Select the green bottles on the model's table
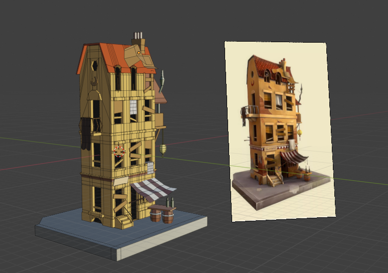The image size is (388, 273). (x=169, y=202)
